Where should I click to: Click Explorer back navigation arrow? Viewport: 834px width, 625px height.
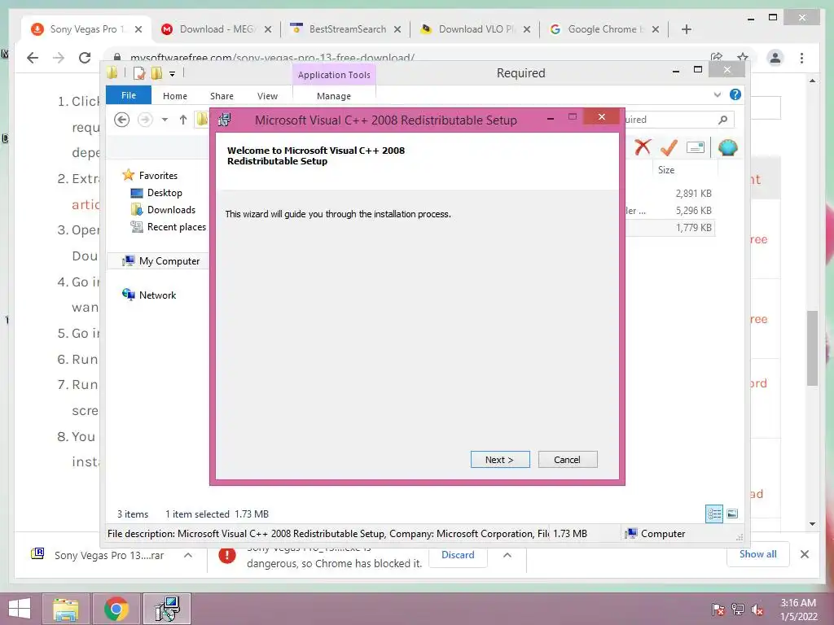[x=122, y=120]
